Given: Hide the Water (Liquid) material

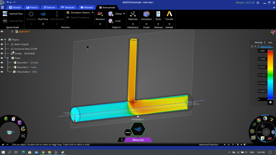Looking at the screenshot, I should coord(2,44).
